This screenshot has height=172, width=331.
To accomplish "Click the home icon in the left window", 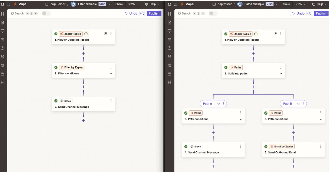I will [3, 4].
